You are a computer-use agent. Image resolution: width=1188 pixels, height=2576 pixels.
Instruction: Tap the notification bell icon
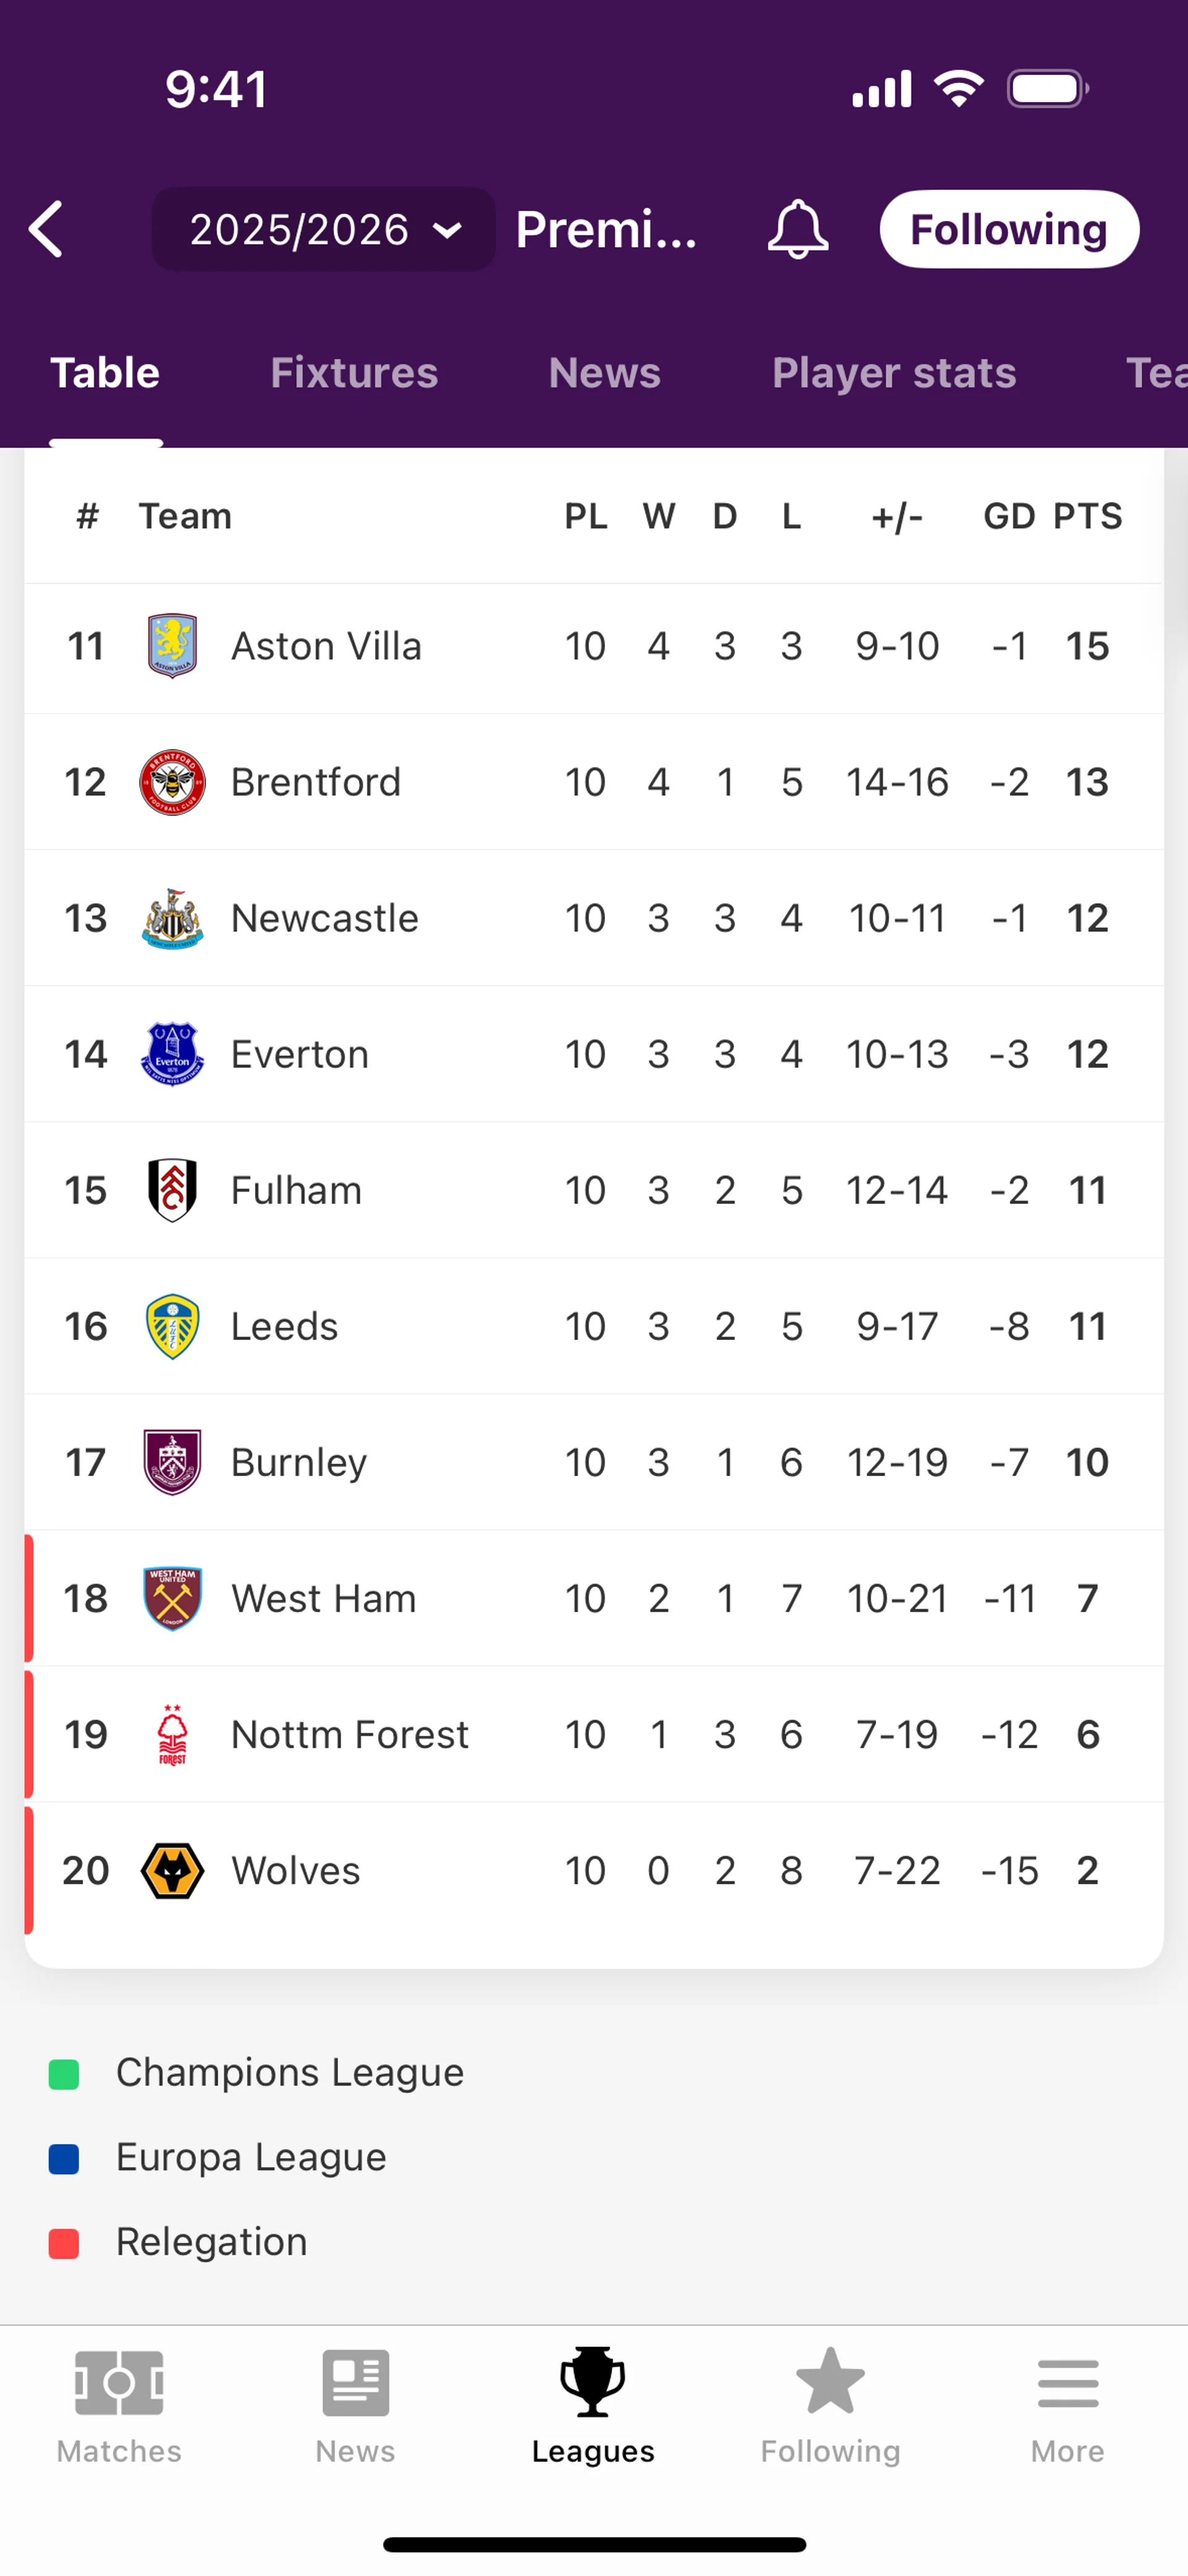797,229
